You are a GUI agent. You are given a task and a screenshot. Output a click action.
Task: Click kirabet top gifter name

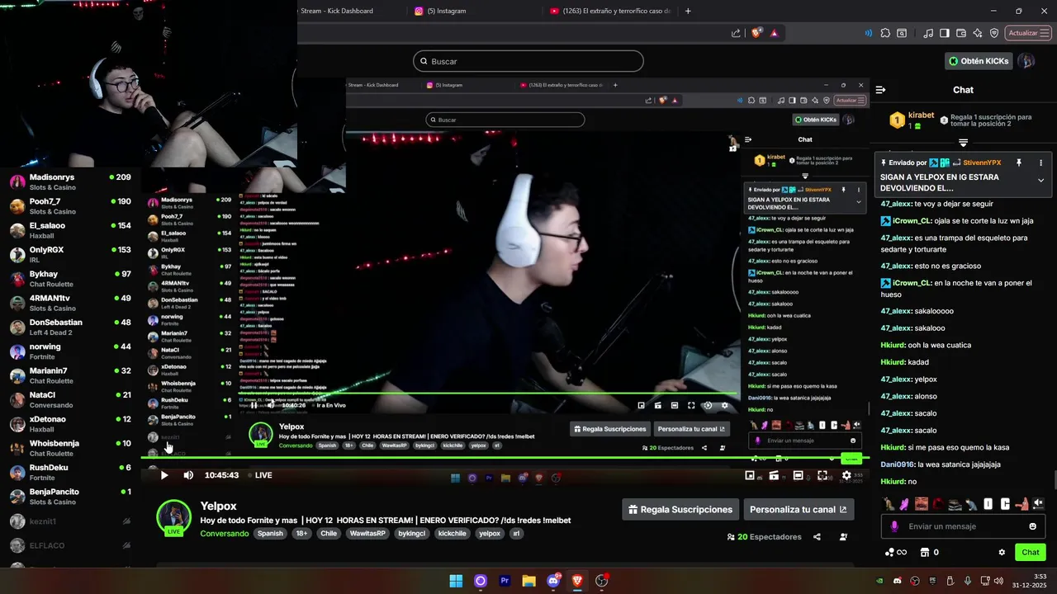tap(921, 115)
